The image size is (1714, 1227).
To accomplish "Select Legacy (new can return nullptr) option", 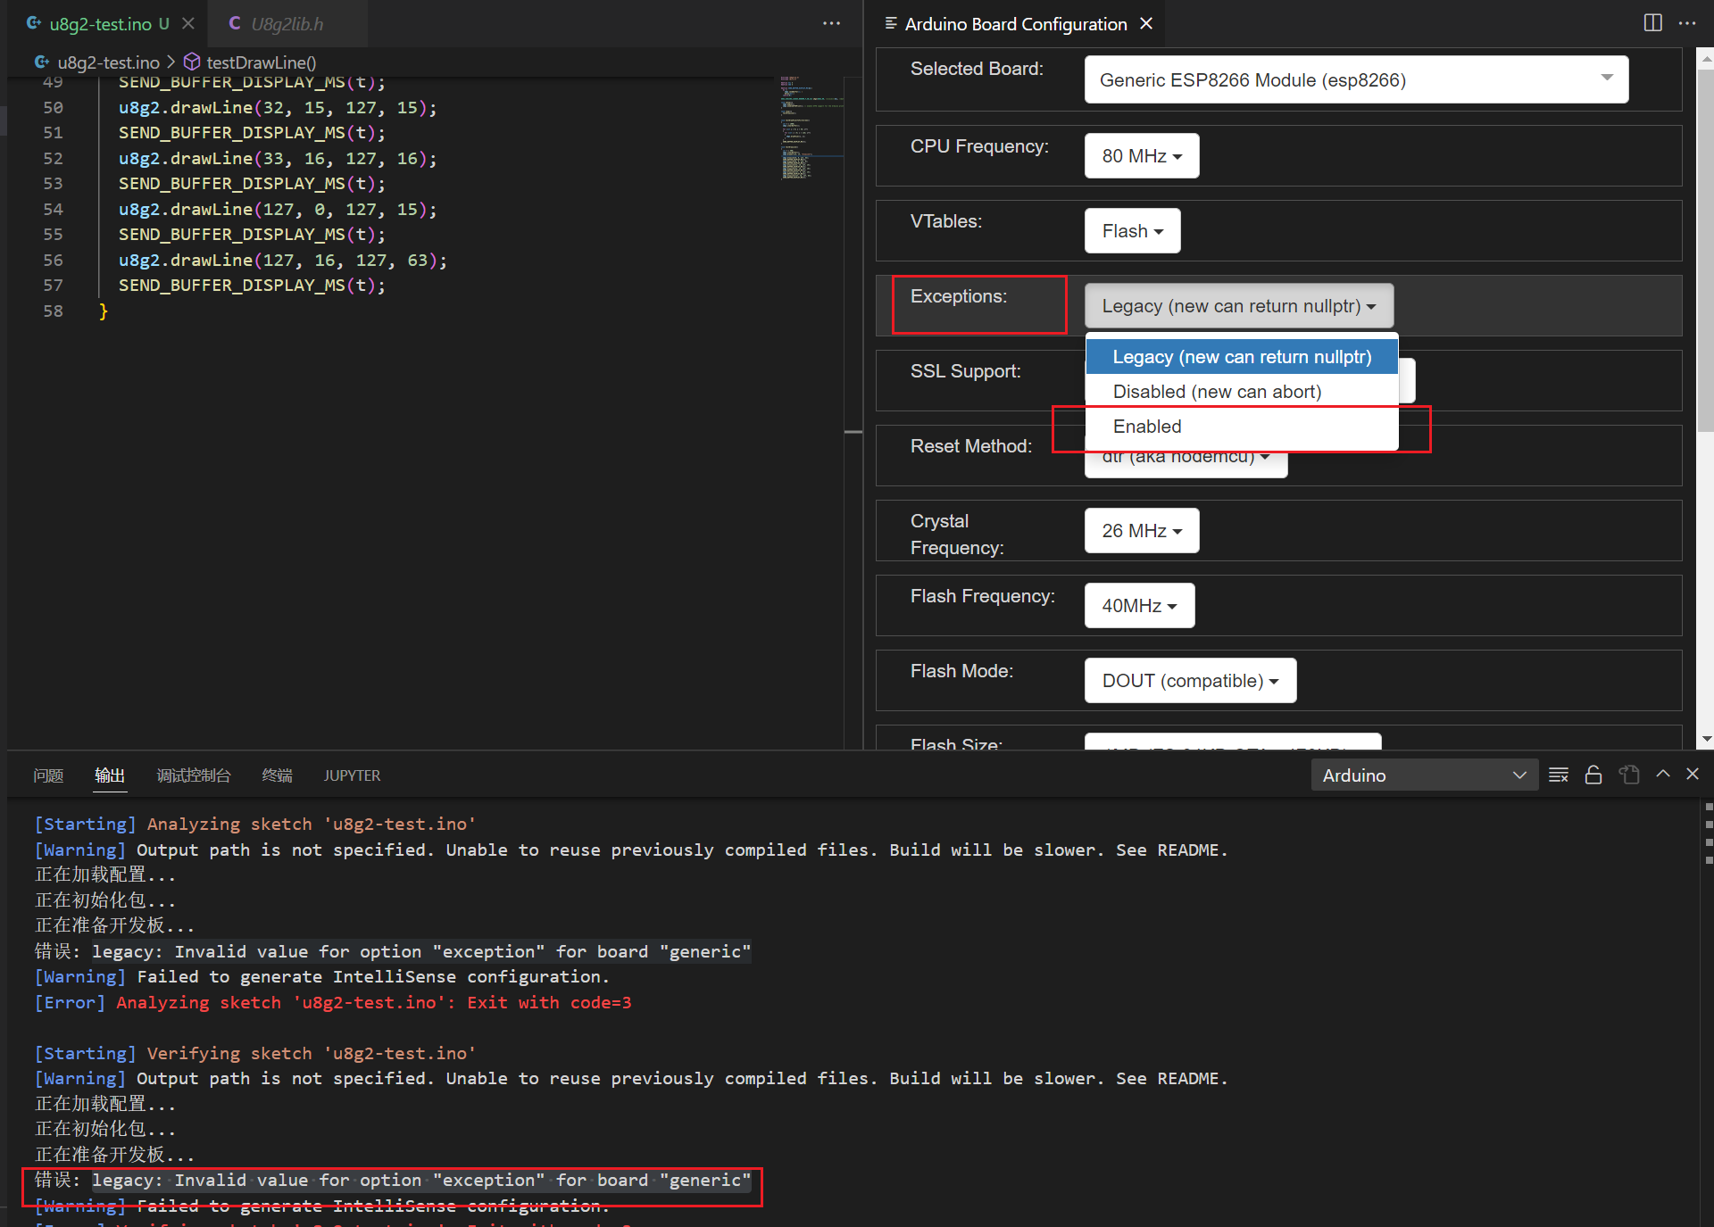I will pos(1242,356).
